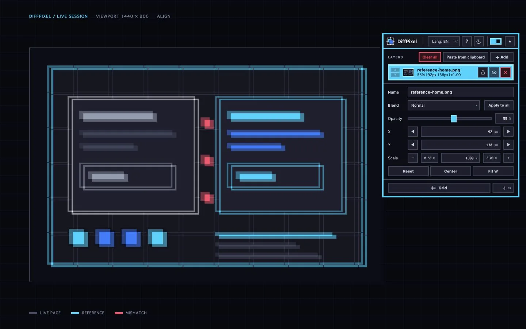
Task: Click the Reset button
Action: point(408,171)
